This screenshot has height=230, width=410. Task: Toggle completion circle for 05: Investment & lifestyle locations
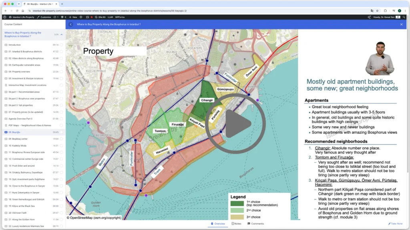(x=61, y=79)
